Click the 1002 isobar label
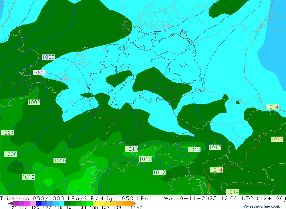This screenshot has width=286, height=209. [x=34, y=102]
